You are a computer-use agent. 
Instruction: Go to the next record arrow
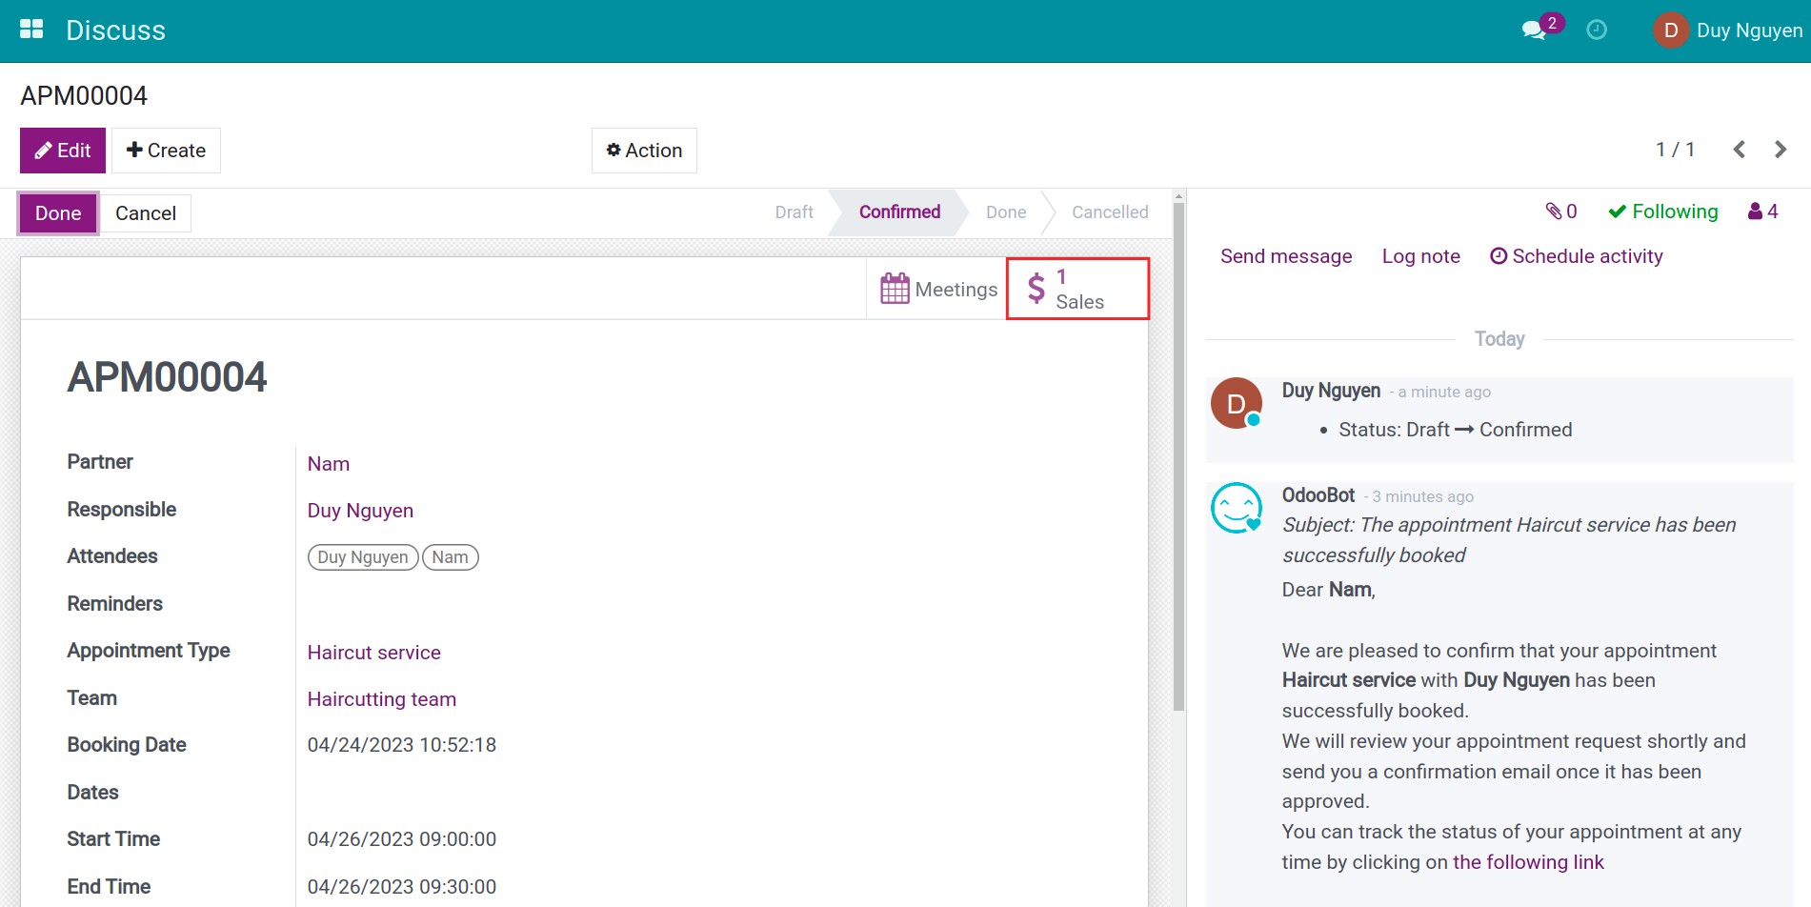[x=1780, y=150]
